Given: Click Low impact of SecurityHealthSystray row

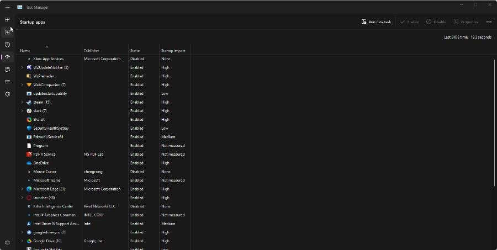Looking at the screenshot, I should (x=165, y=129).
